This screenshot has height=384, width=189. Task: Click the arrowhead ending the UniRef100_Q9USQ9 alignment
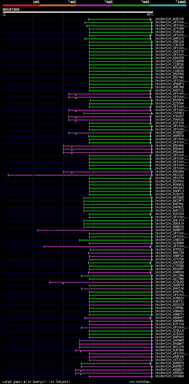(151, 263)
